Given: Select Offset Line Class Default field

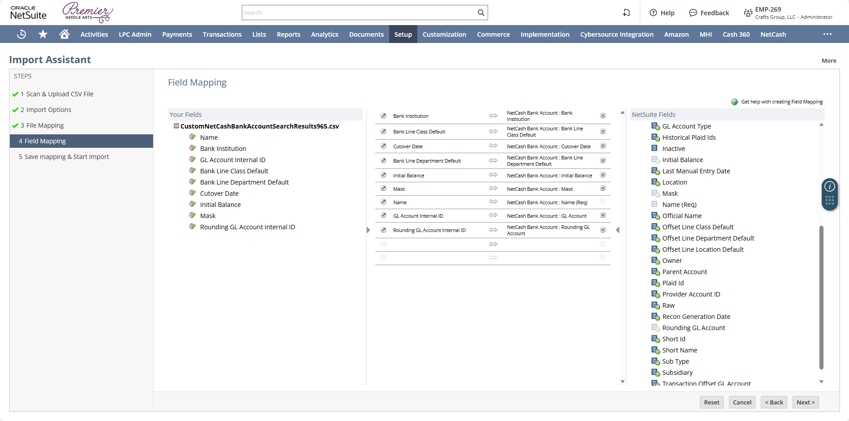Looking at the screenshot, I should 698,227.
